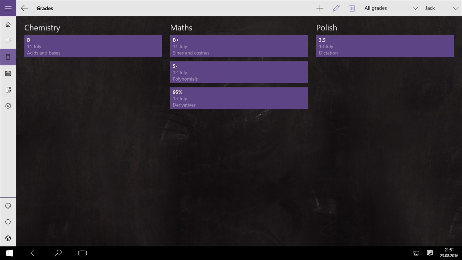Add a new grade with the plus button

pos(320,8)
